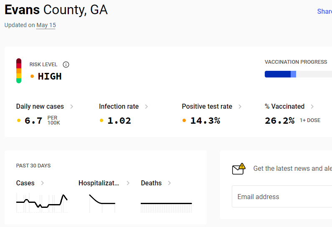Open the Hospitalizations trend sparkline

(102, 203)
